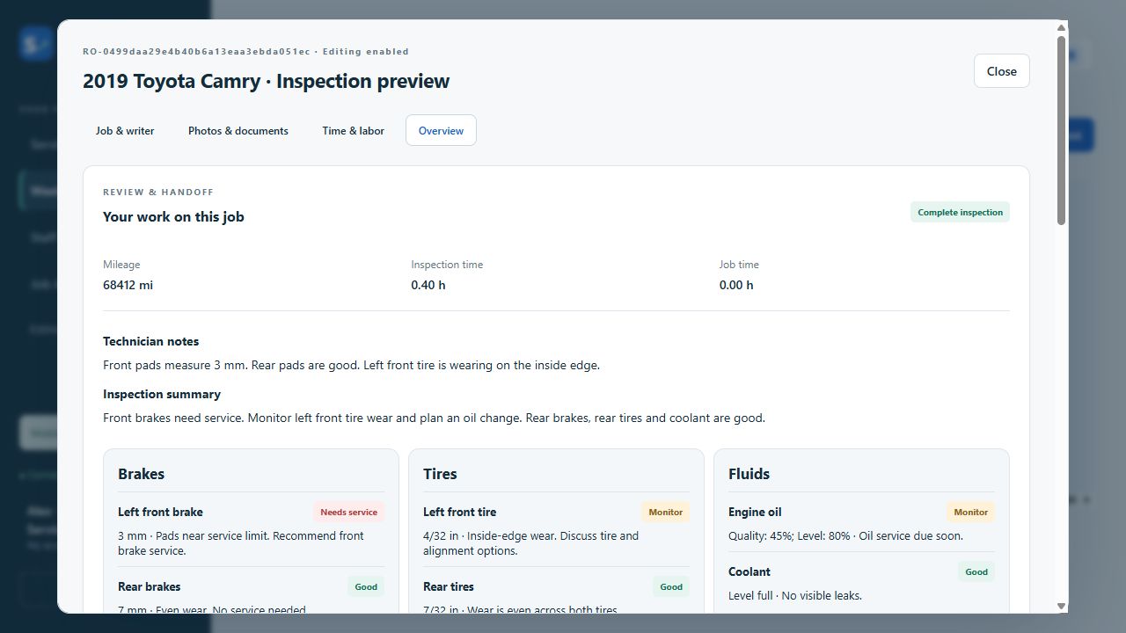Click the job time value 0.00 h
This screenshot has height=633, width=1126.
pos(736,285)
